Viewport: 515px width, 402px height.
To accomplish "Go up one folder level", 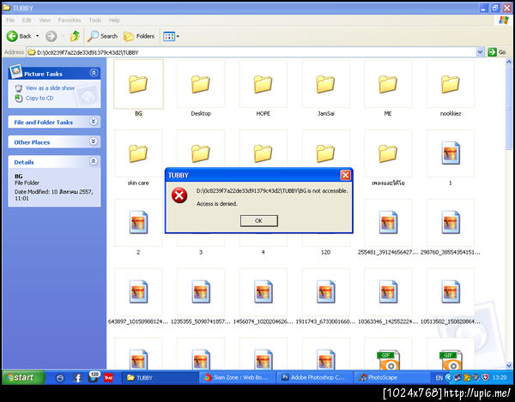I will [76, 36].
